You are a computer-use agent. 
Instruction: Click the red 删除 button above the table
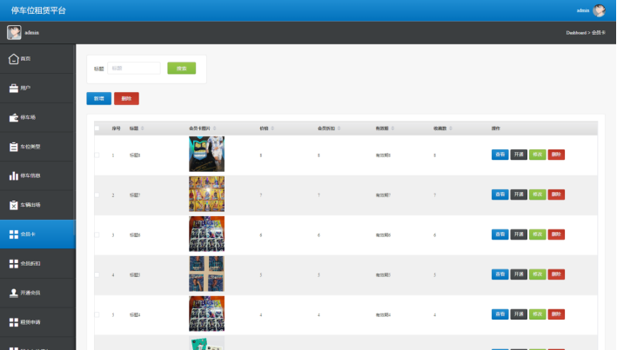126,99
